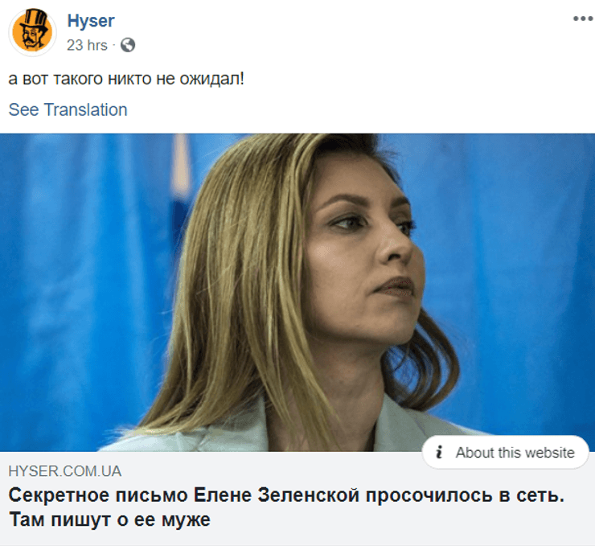Click headline line "Там пишут о ее муже"
This screenshot has height=546, width=595.
[109, 519]
